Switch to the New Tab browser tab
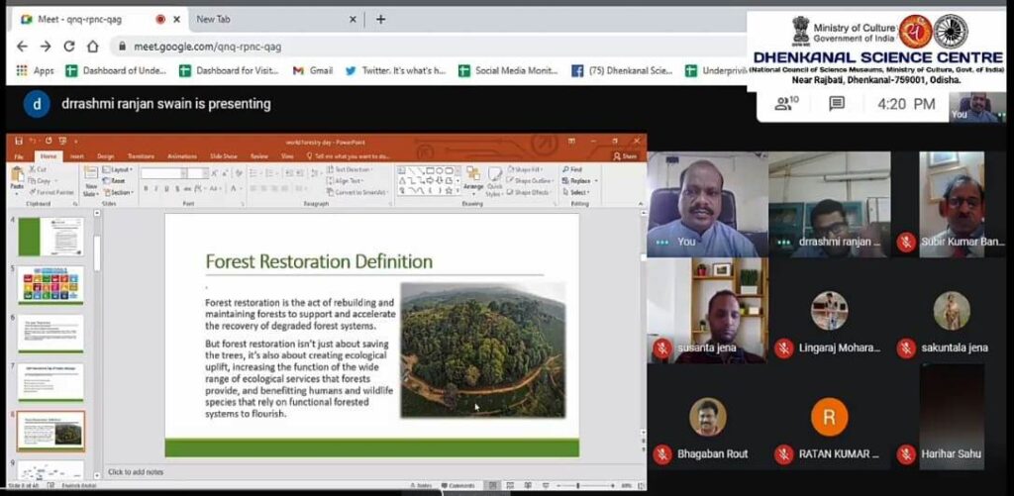 coord(277,20)
